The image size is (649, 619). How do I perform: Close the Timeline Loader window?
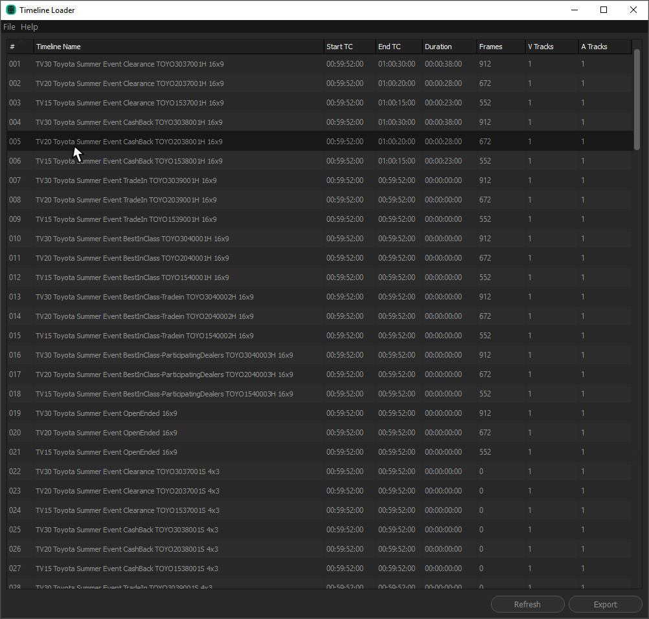633,10
